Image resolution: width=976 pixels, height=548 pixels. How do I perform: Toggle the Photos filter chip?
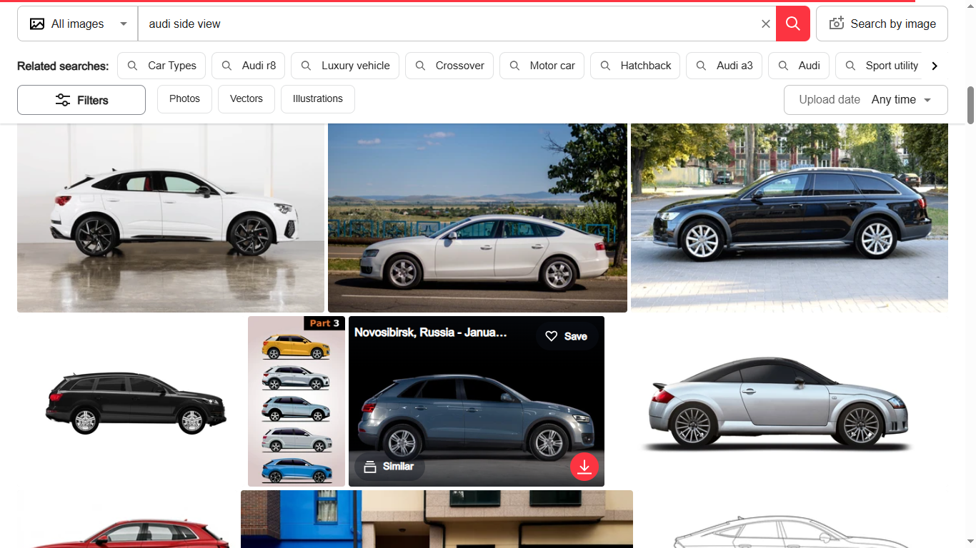[184, 99]
